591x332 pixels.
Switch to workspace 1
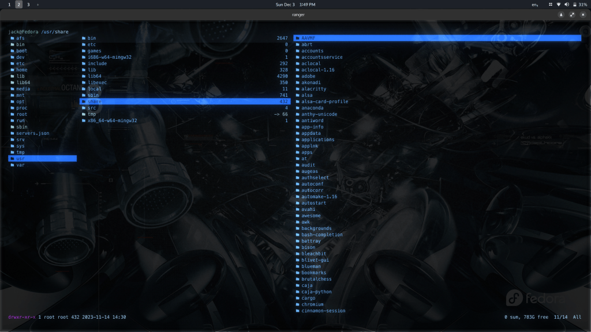point(9,5)
